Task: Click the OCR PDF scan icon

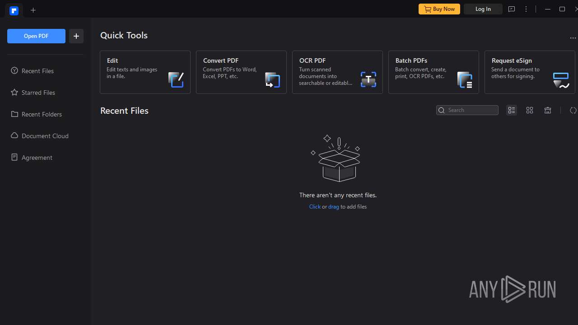Action: [x=368, y=79]
